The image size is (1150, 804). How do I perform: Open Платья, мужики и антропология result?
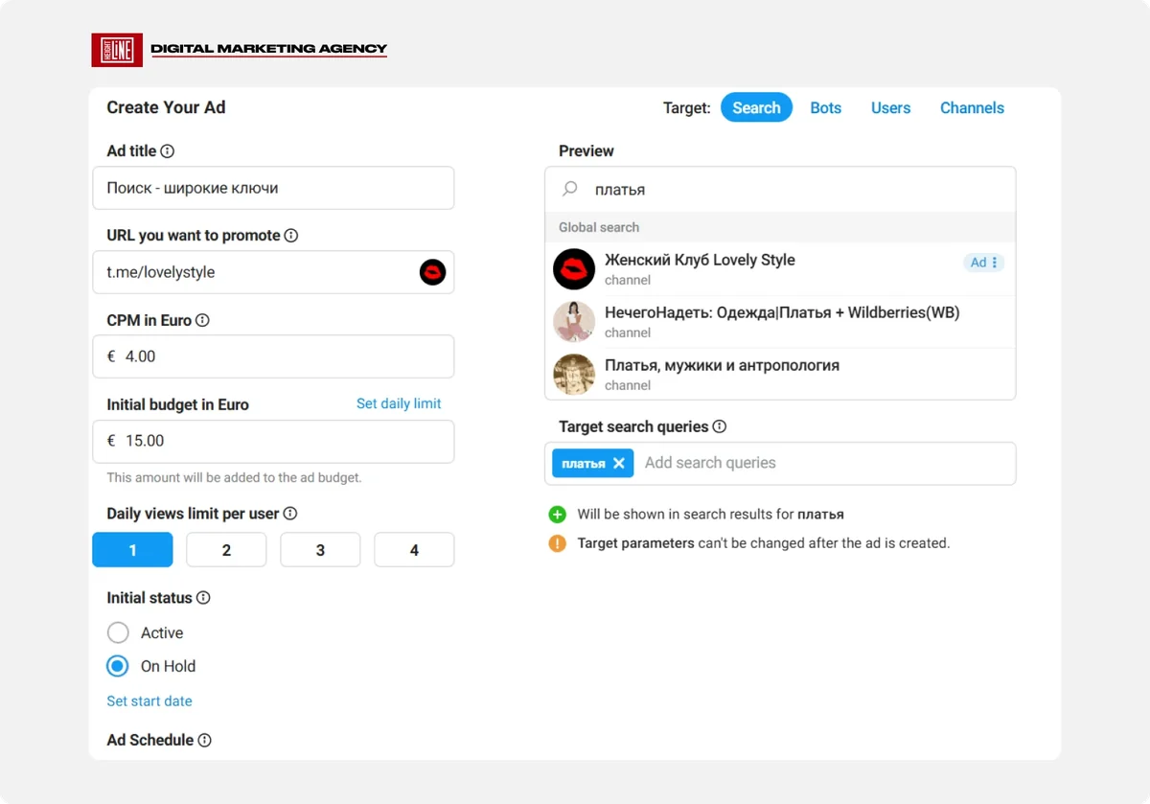tap(780, 375)
